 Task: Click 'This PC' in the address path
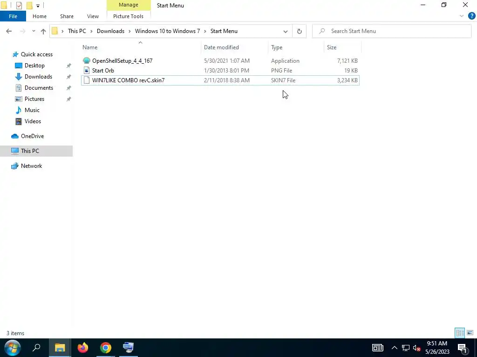(77, 31)
